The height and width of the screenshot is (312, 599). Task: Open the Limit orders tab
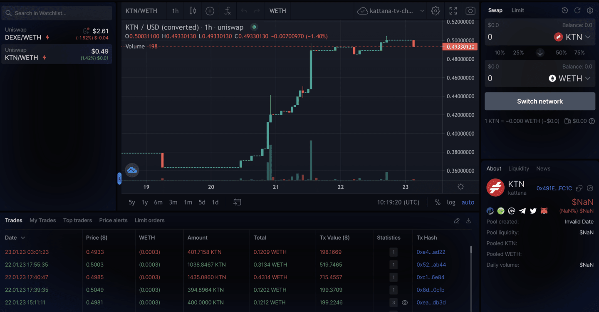(x=150, y=220)
